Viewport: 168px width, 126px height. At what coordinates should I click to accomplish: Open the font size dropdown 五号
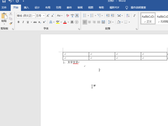click(44, 16)
